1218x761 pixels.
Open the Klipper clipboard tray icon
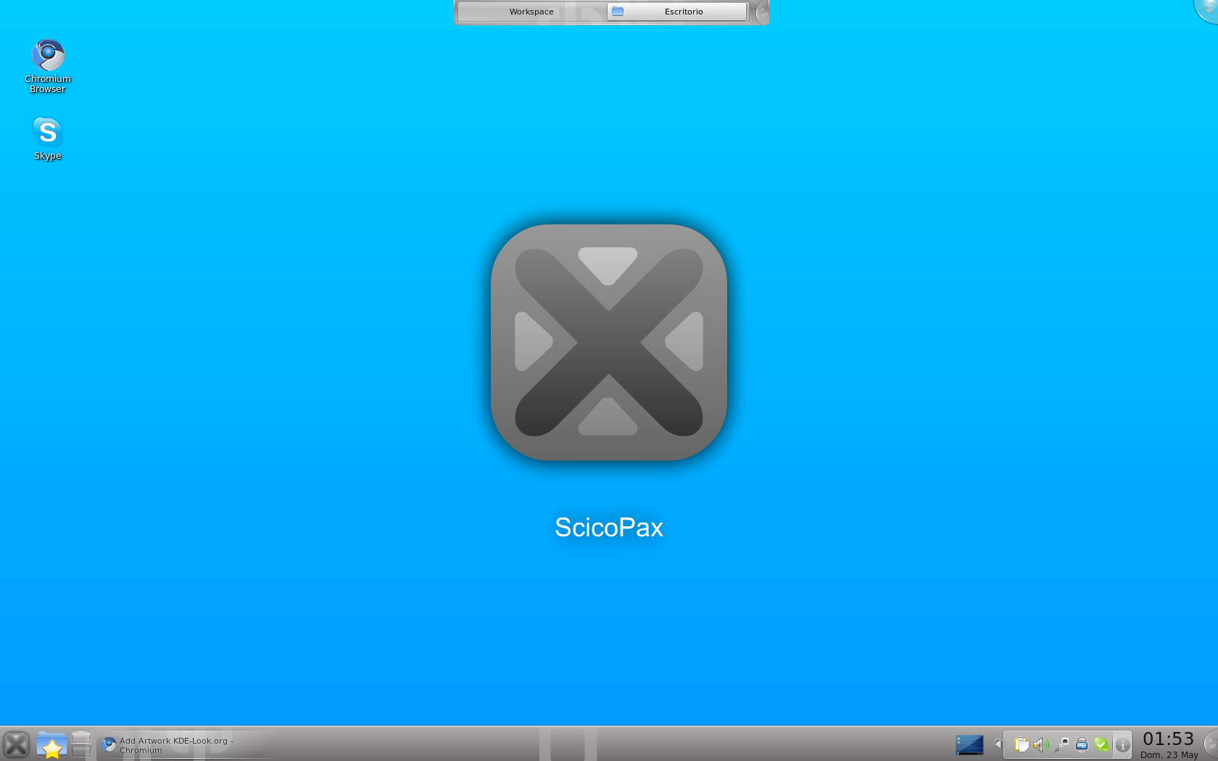coord(1021,744)
